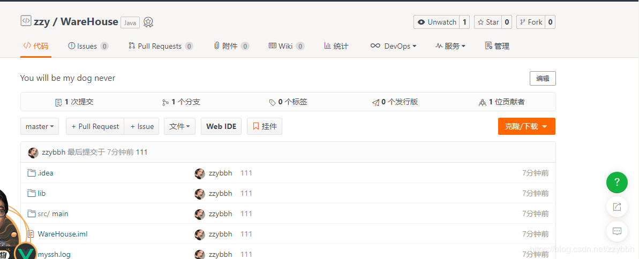Open the 统计 tab
The image size is (639, 259).
pyautogui.click(x=336, y=46)
